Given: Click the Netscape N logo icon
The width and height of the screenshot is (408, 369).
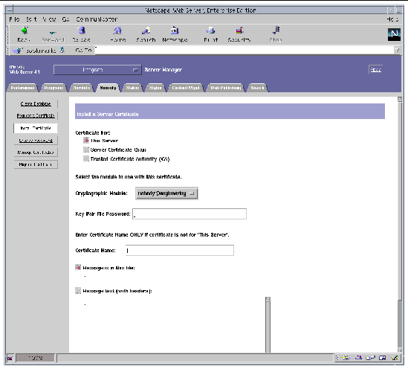Looking at the screenshot, I should (394, 34).
